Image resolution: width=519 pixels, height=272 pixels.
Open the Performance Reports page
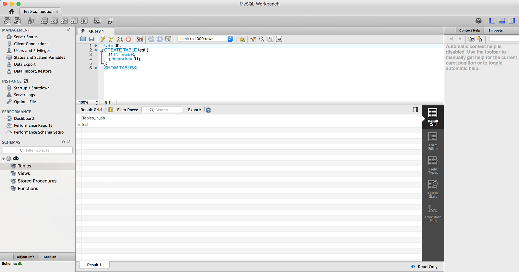point(33,125)
